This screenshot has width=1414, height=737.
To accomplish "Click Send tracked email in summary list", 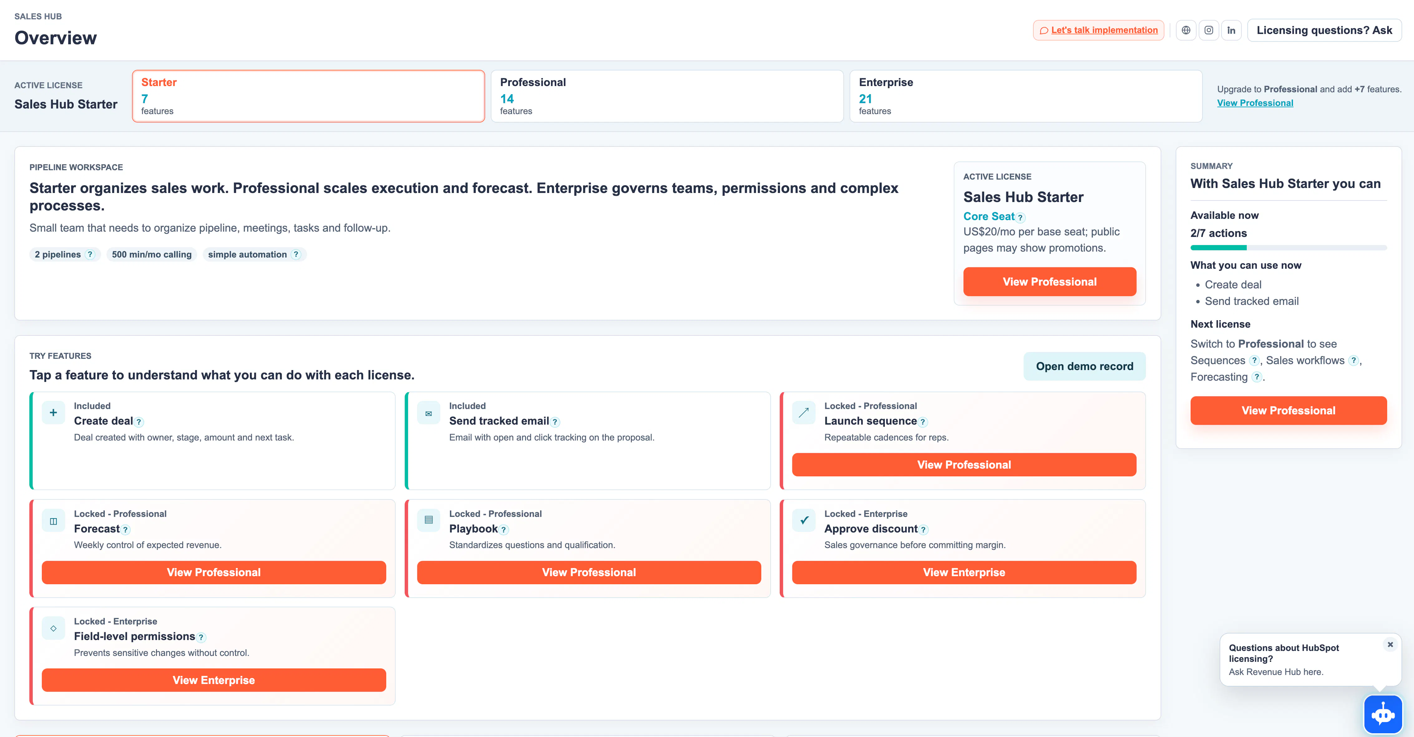I will [1251, 301].
